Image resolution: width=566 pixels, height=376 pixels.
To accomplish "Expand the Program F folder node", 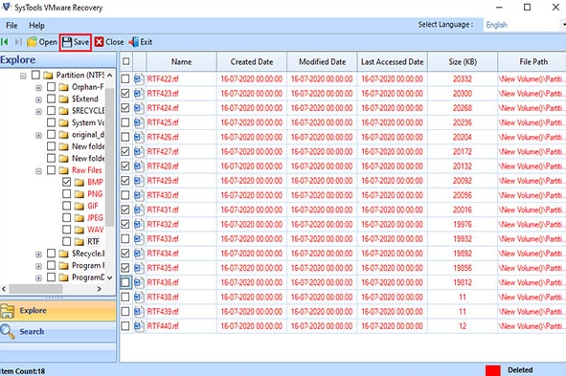I will coord(38,266).
